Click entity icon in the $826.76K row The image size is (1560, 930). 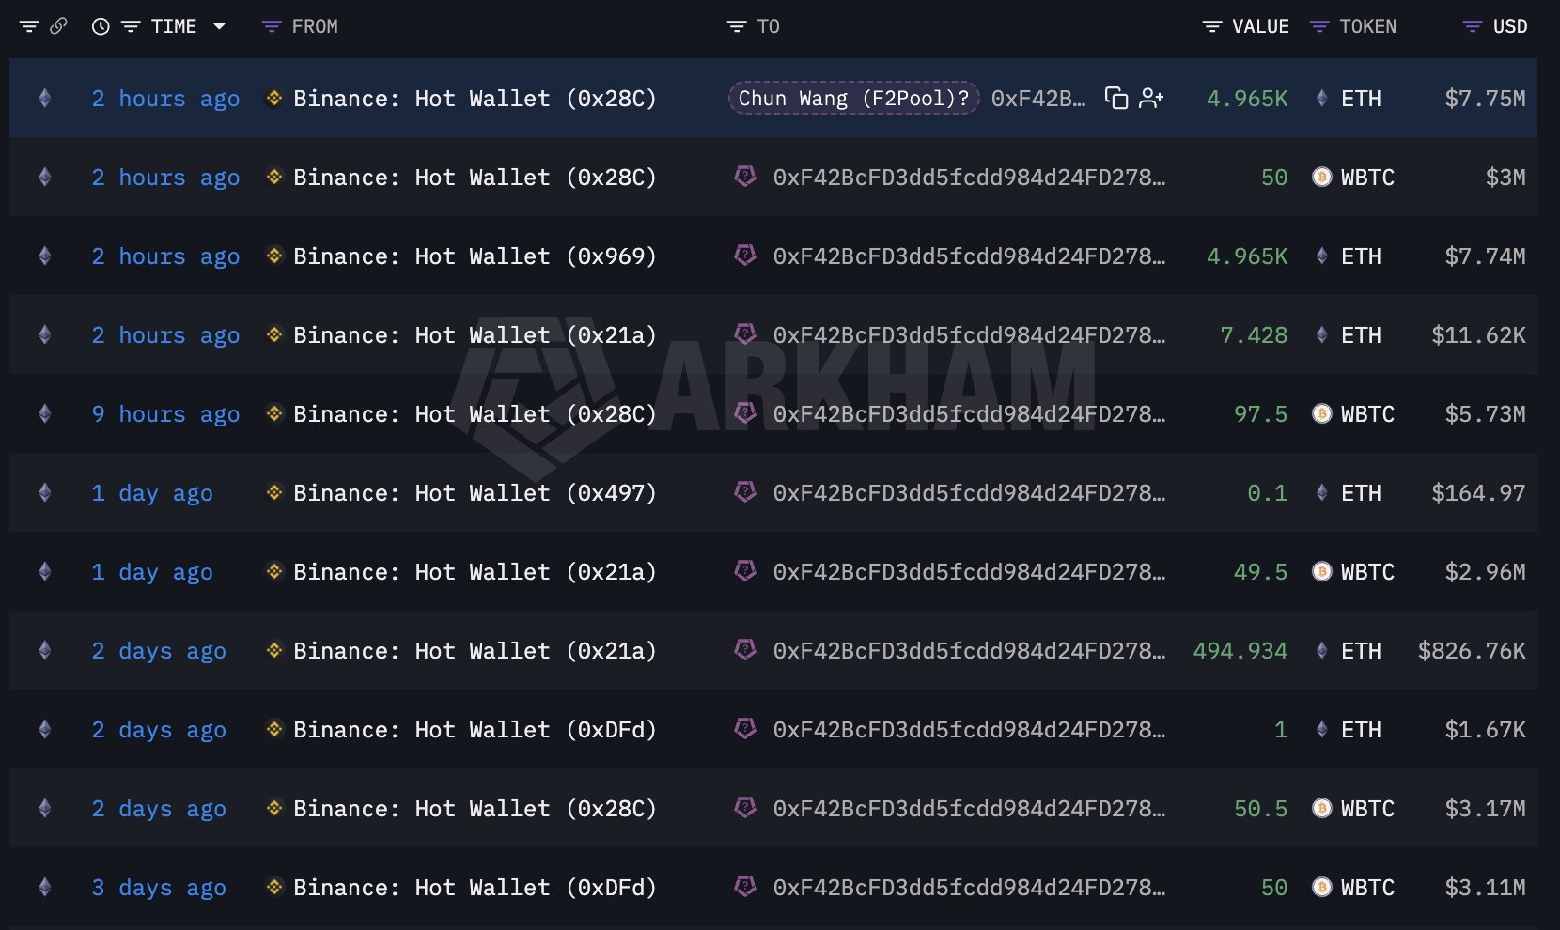745,650
